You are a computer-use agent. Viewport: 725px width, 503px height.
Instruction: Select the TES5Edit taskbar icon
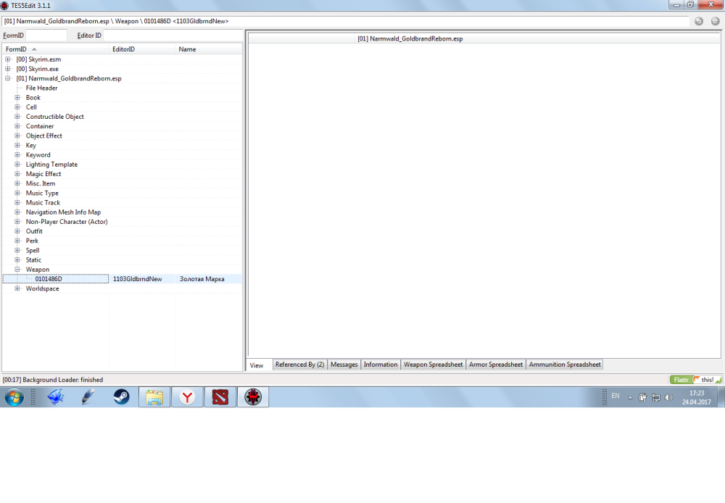click(253, 397)
